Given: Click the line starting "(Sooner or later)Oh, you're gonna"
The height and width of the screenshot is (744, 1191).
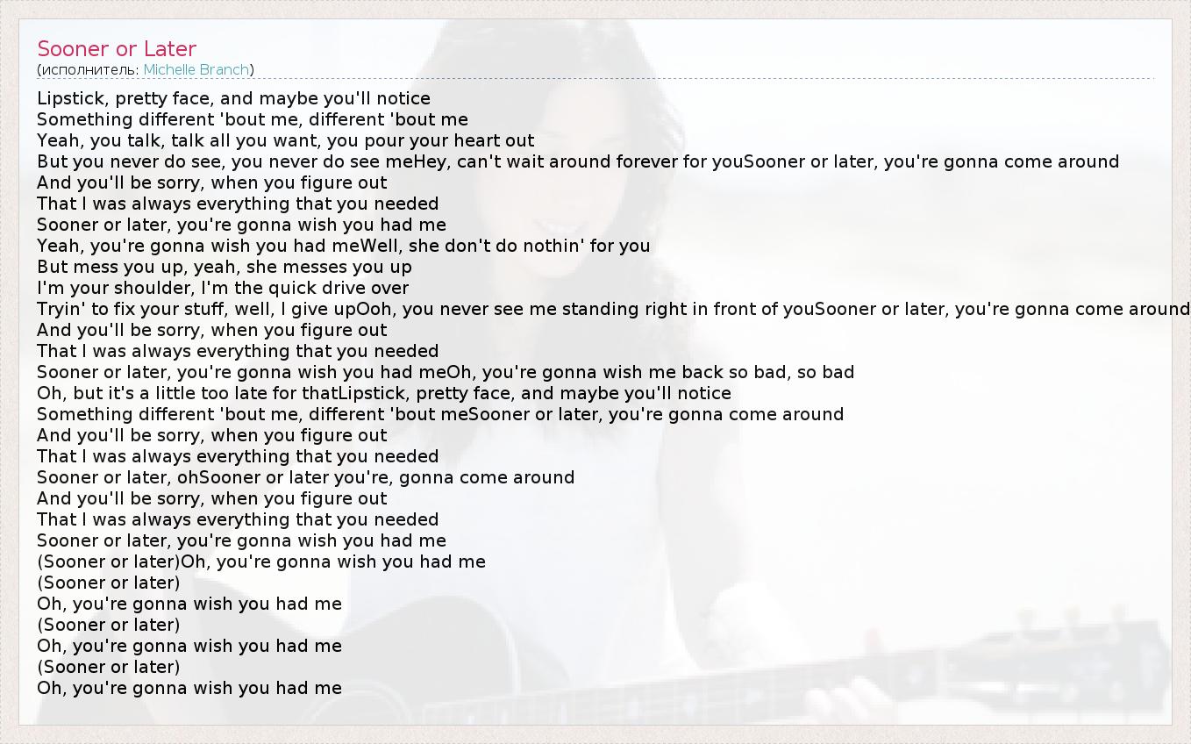Looking at the screenshot, I should pyautogui.click(x=260, y=562).
